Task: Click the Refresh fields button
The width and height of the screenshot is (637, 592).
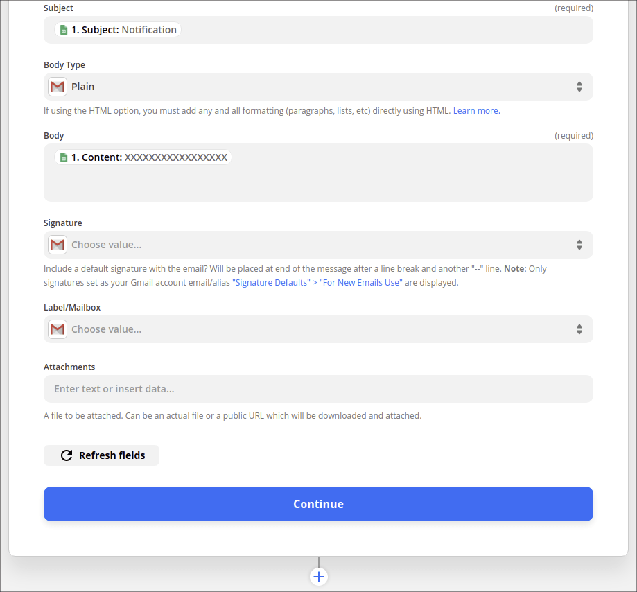Action: point(102,455)
